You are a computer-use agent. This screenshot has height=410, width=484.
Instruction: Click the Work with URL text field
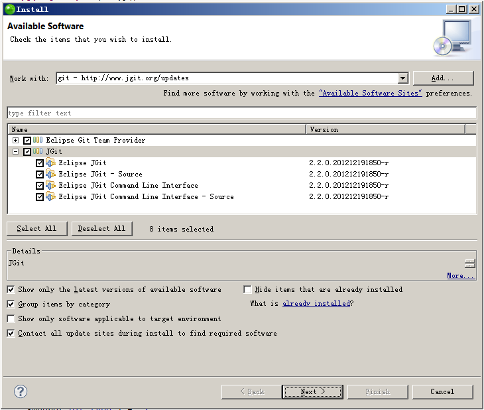(x=227, y=78)
